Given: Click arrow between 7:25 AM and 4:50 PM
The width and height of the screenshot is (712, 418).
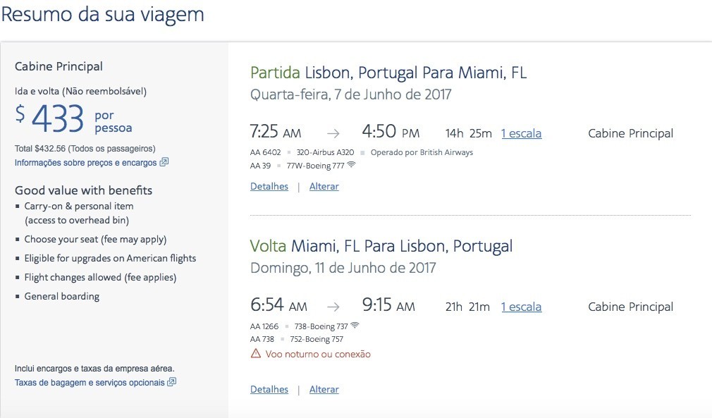Looking at the screenshot, I should click(x=333, y=134).
